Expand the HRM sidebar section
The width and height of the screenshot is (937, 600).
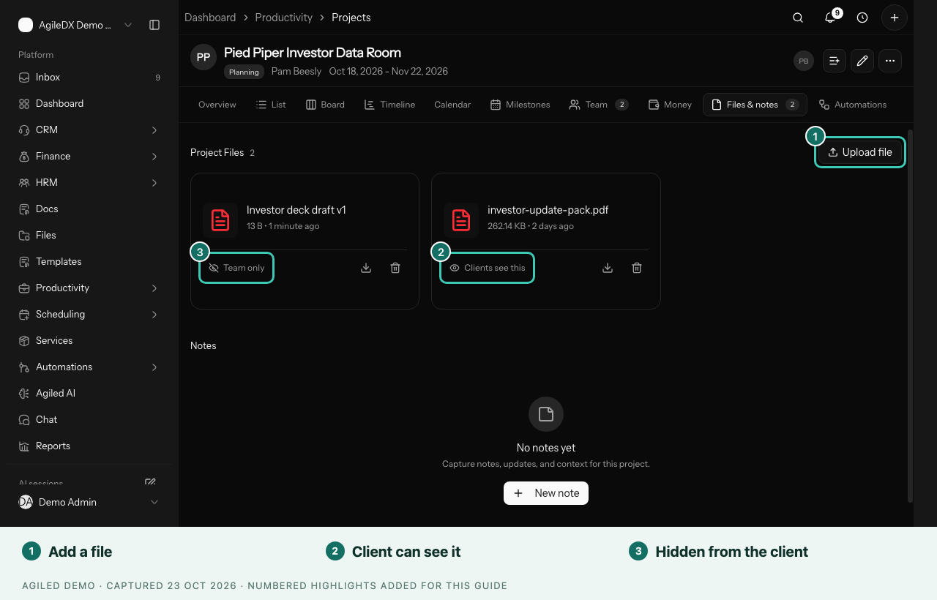(x=154, y=183)
